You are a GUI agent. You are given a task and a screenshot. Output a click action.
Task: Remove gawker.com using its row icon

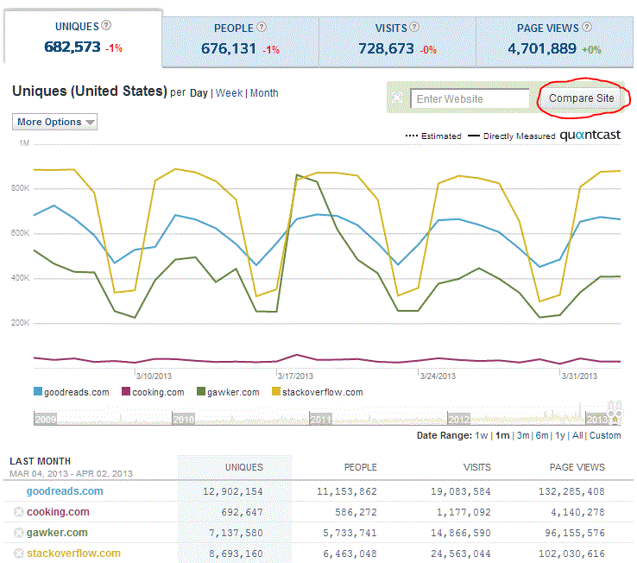(19, 533)
